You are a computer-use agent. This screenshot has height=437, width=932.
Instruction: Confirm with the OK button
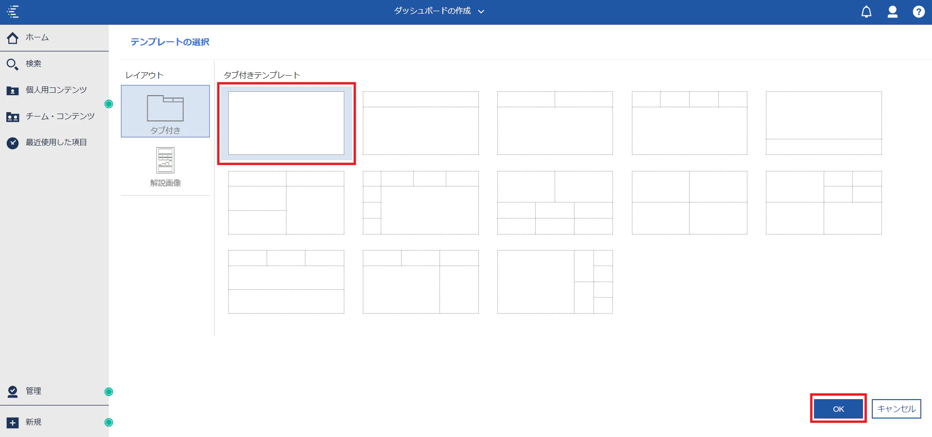[838, 409]
